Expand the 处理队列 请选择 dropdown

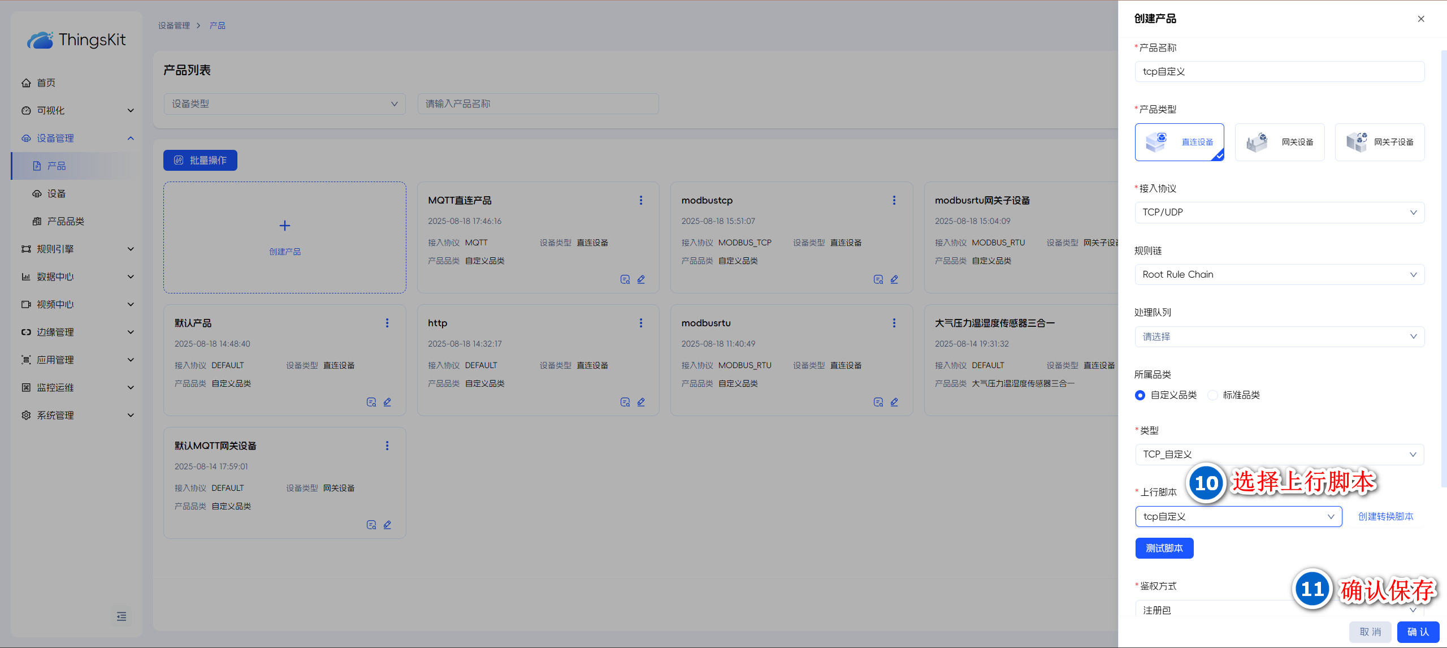point(1279,336)
